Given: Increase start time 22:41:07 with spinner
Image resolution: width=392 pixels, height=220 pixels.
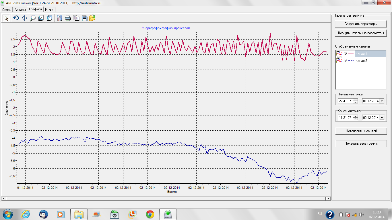Looking at the screenshot, I should coord(356,100).
